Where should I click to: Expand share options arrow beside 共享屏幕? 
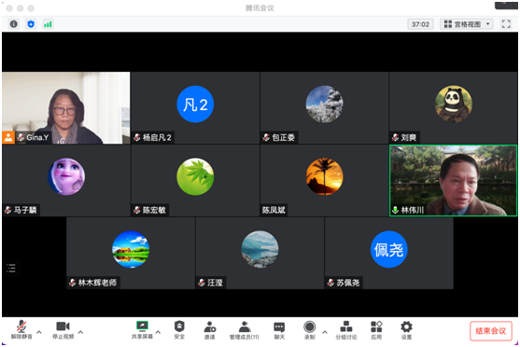pyautogui.click(x=158, y=332)
